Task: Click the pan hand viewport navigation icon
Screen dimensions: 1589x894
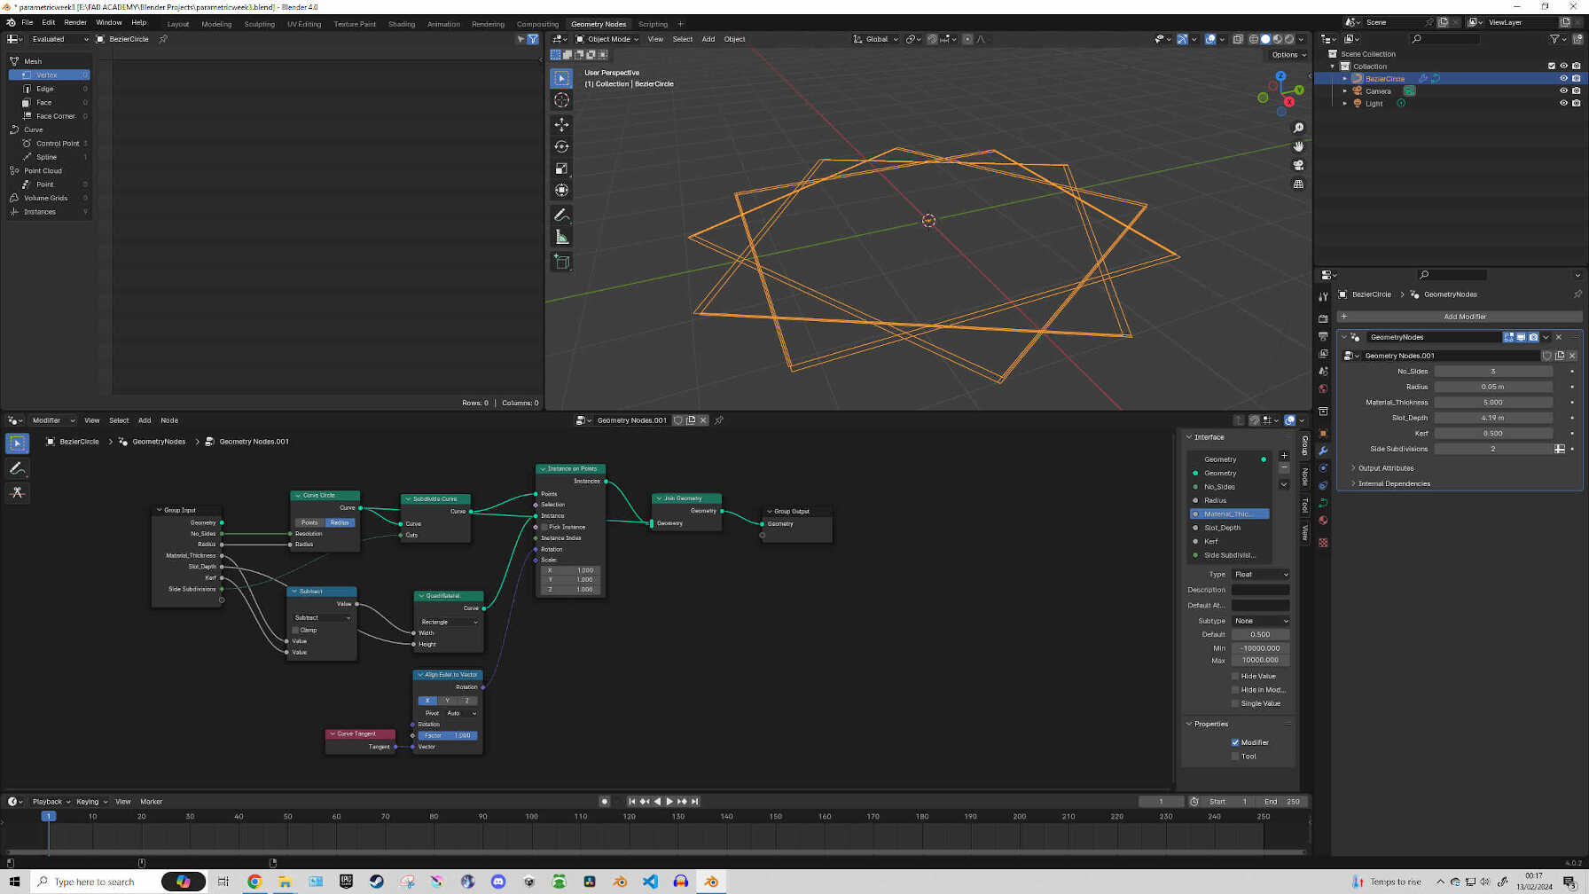Action: pyautogui.click(x=1298, y=146)
